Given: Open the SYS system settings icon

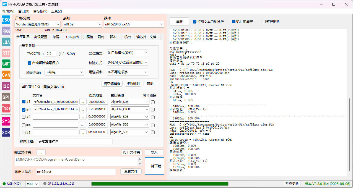Looking at the screenshot, I should 6,121.
